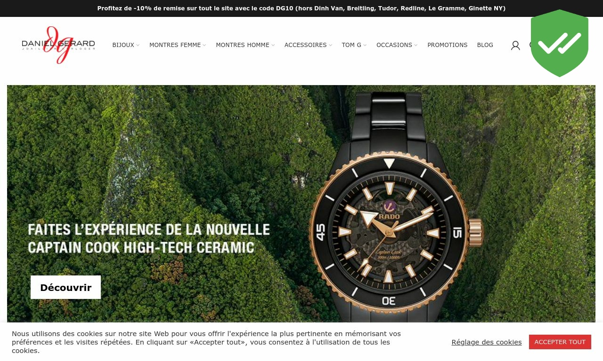
Task: Open the BLOG menu item
Action: pyautogui.click(x=485, y=45)
